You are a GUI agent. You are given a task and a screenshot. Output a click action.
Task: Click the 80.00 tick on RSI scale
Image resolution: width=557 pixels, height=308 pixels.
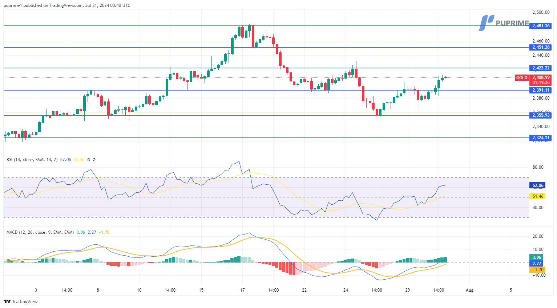pyautogui.click(x=538, y=167)
